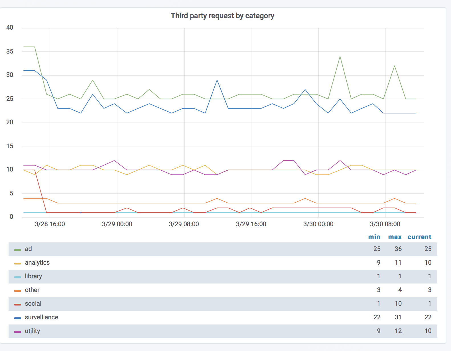Click the 3/28 16:00 time axis label
The height and width of the screenshot is (351, 451).
50,224
